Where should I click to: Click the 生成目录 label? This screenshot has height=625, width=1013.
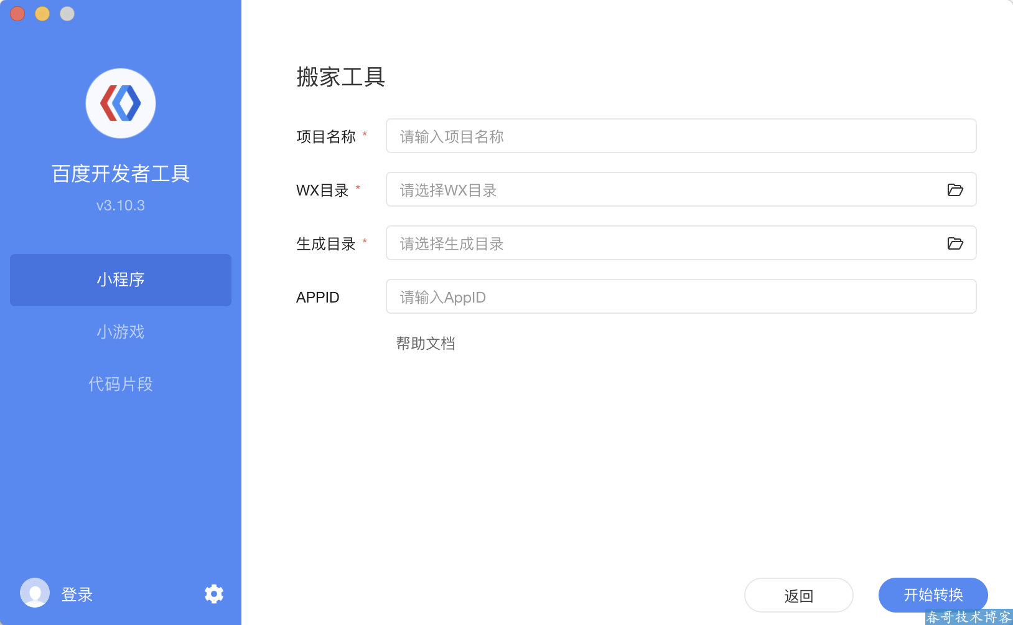pos(326,244)
